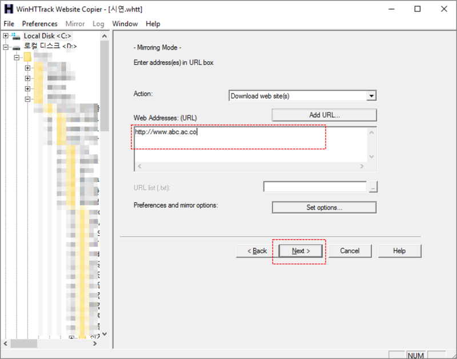
Task: Collapse the 로컬 디스크 D: tree node
Action: [x=6, y=47]
